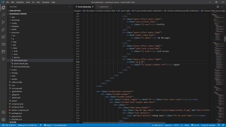This screenshot has width=226, height=127.
Task: Open photos.blade.php in the explorer
Action: (x=21, y=64)
